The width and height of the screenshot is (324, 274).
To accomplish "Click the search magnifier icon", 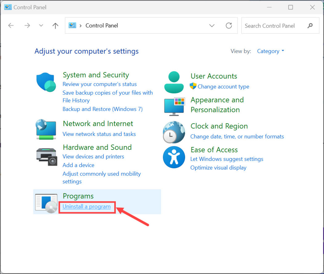I will tap(310, 26).
